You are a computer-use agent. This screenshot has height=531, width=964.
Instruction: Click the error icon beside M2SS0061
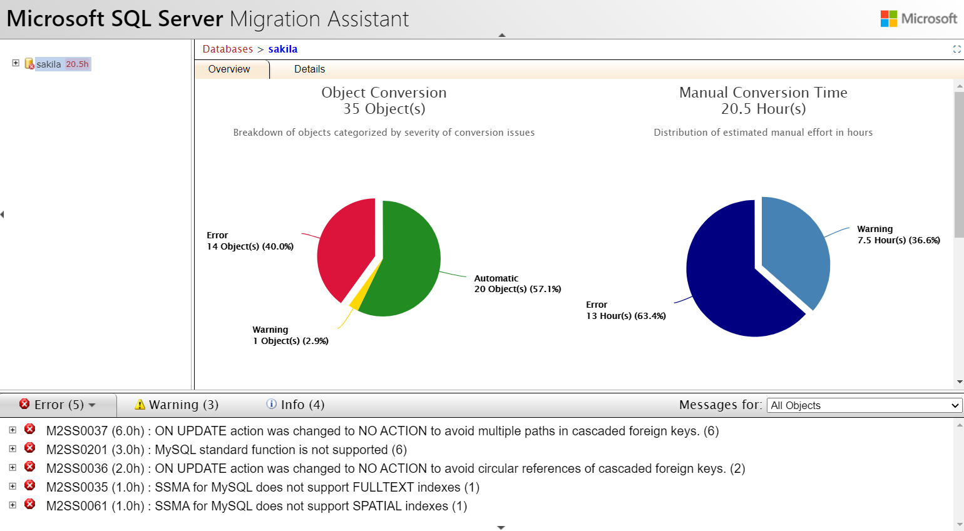tap(29, 505)
